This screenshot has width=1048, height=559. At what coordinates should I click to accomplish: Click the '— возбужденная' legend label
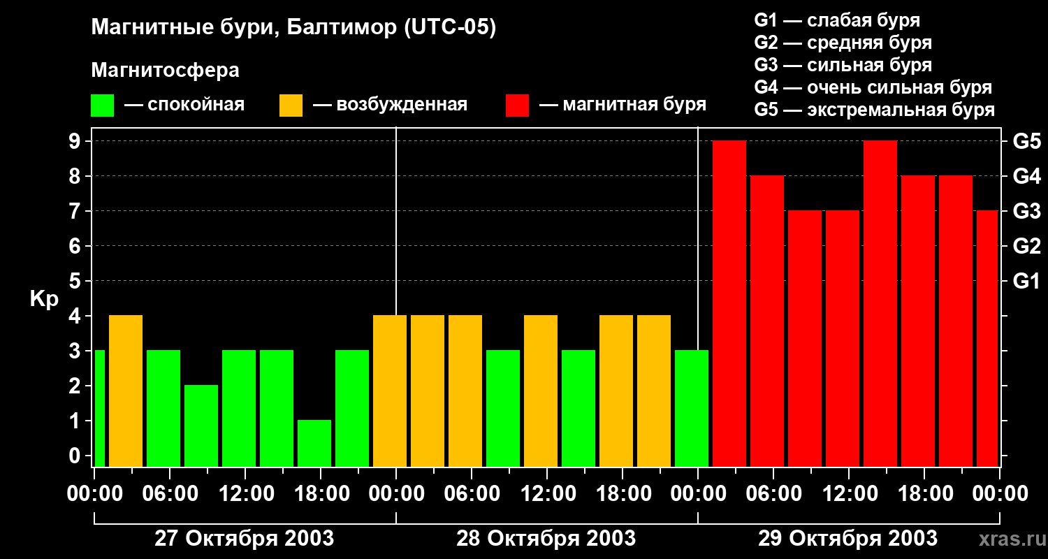point(390,105)
